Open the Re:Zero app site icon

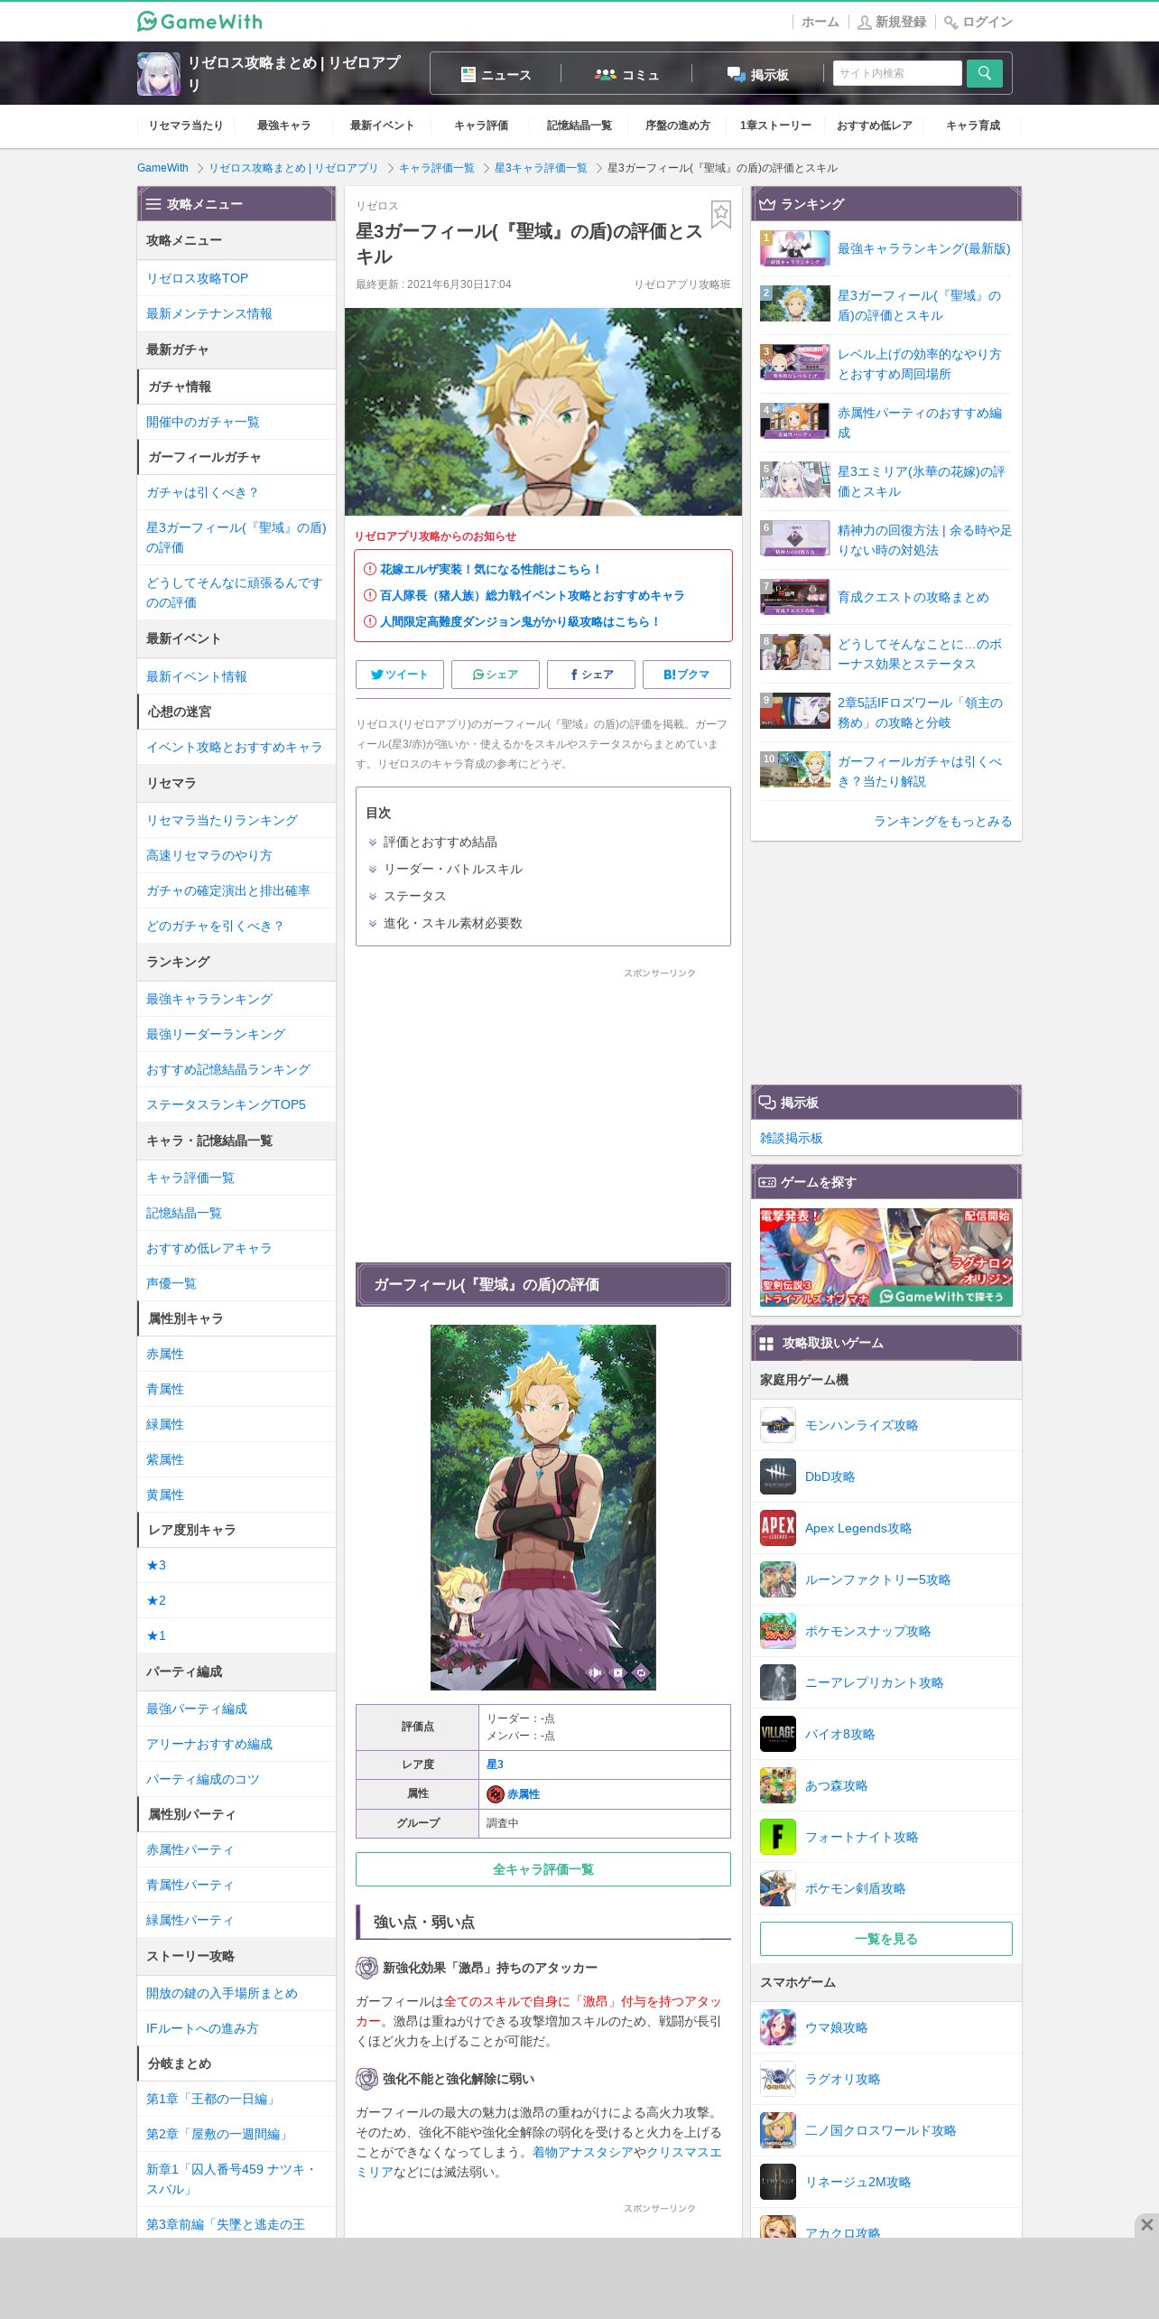pyautogui.click(x=159, y=73)
